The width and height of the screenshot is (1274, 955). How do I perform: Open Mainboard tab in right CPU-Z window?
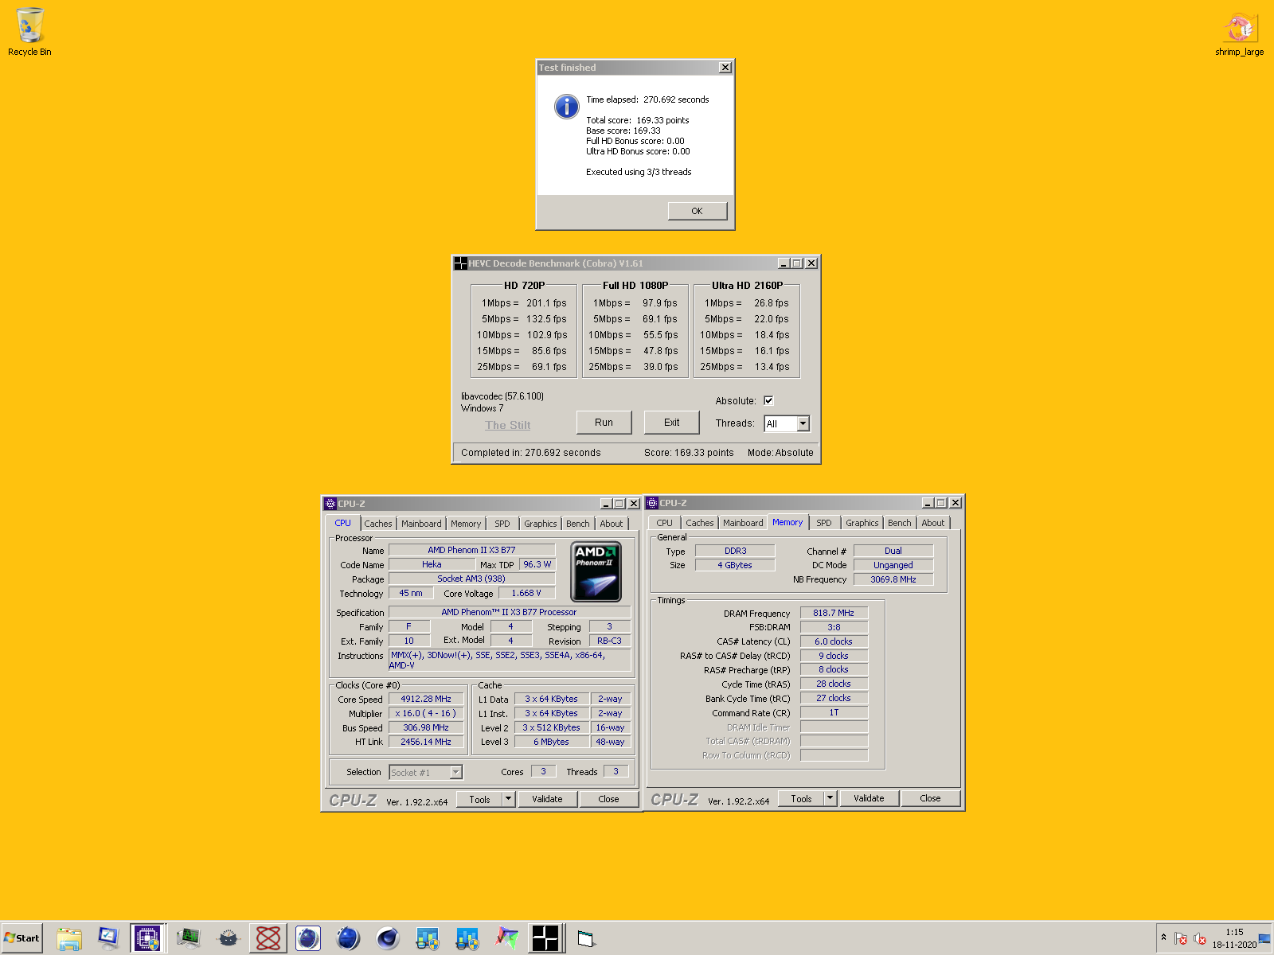743,523
